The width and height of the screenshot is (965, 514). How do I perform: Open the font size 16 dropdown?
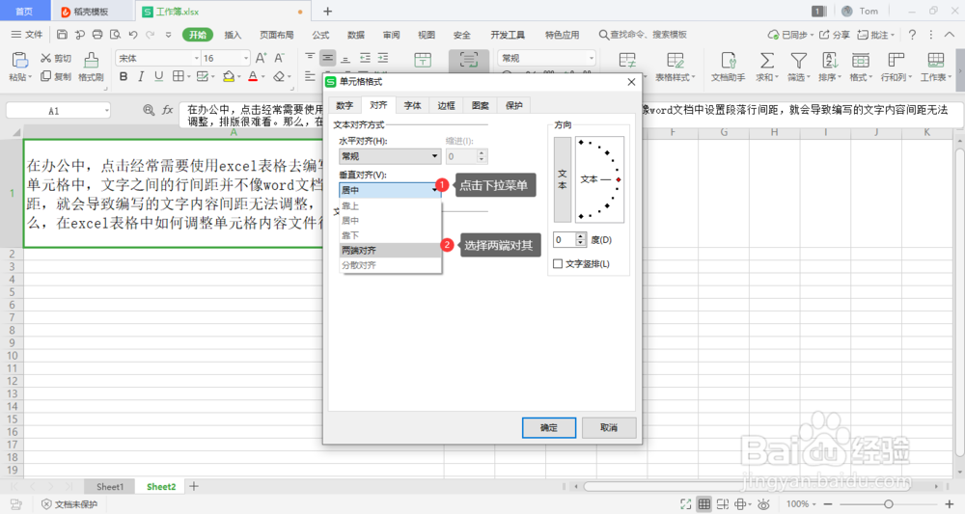245,58
